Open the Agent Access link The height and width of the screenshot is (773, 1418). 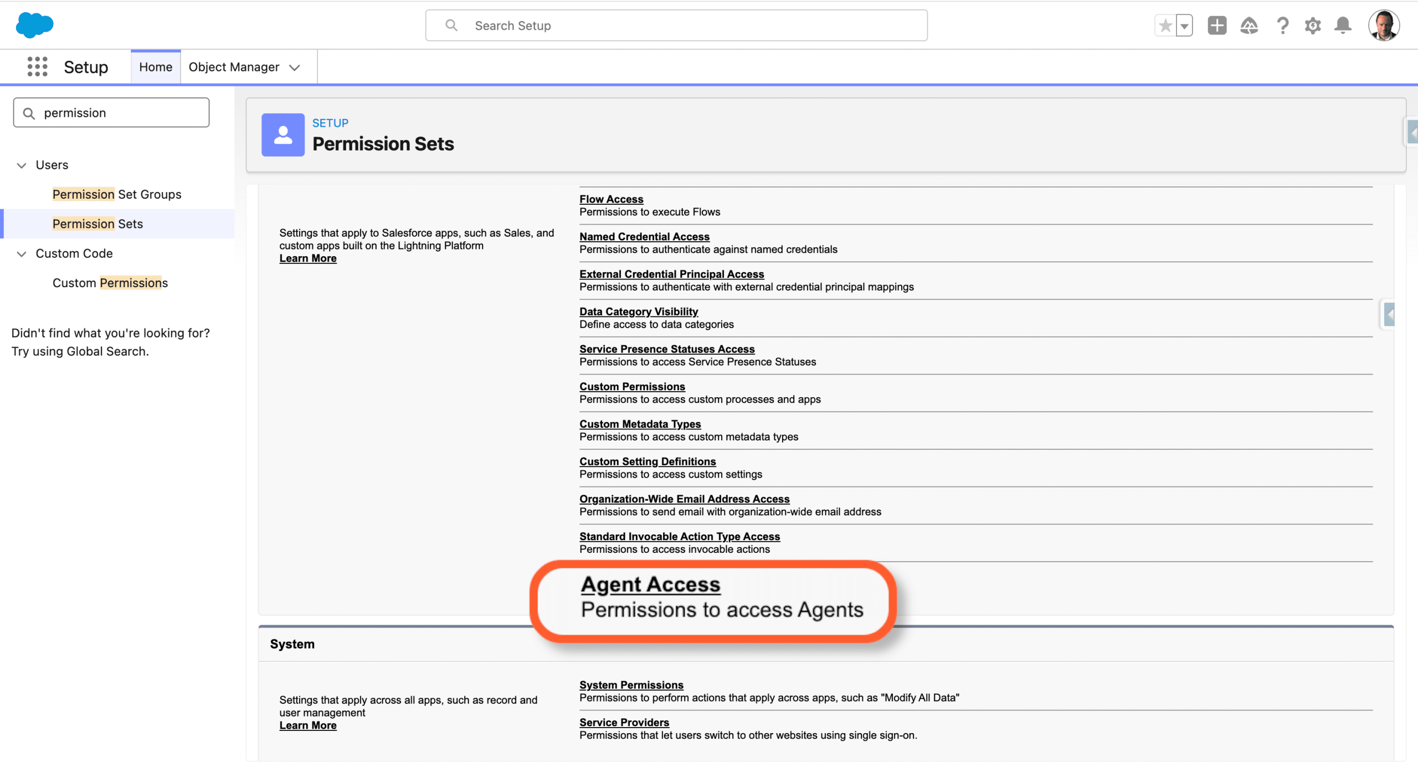(650, 584)
